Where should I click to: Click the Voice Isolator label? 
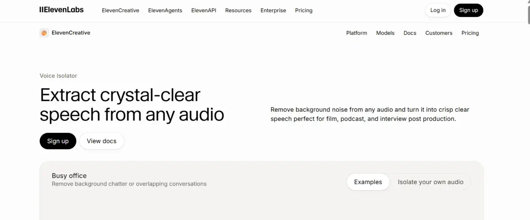coord(58,76)
